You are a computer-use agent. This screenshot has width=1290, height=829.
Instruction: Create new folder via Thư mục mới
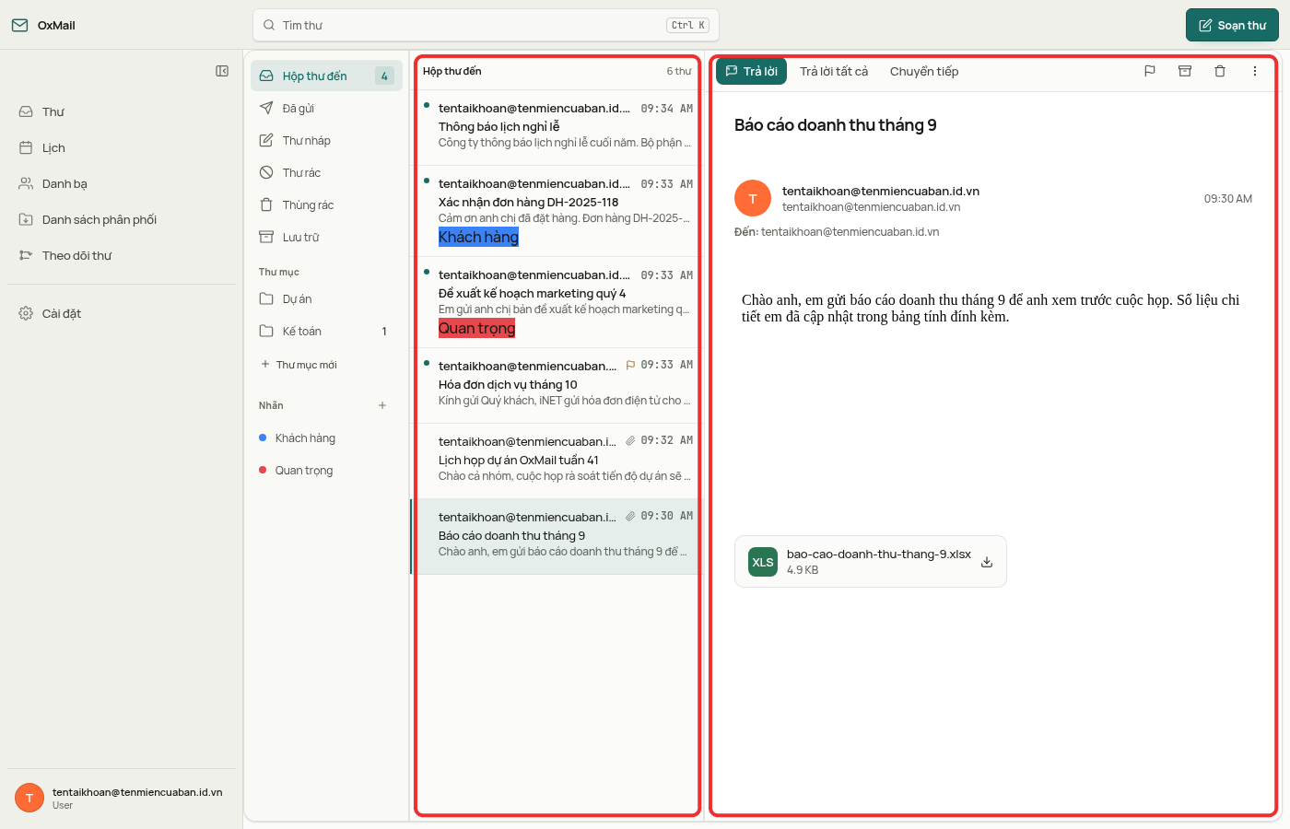point(299,365)
